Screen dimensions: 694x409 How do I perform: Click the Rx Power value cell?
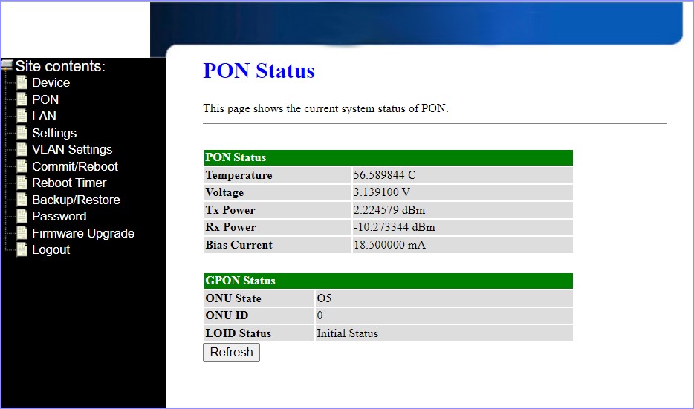tap(462, 227)
